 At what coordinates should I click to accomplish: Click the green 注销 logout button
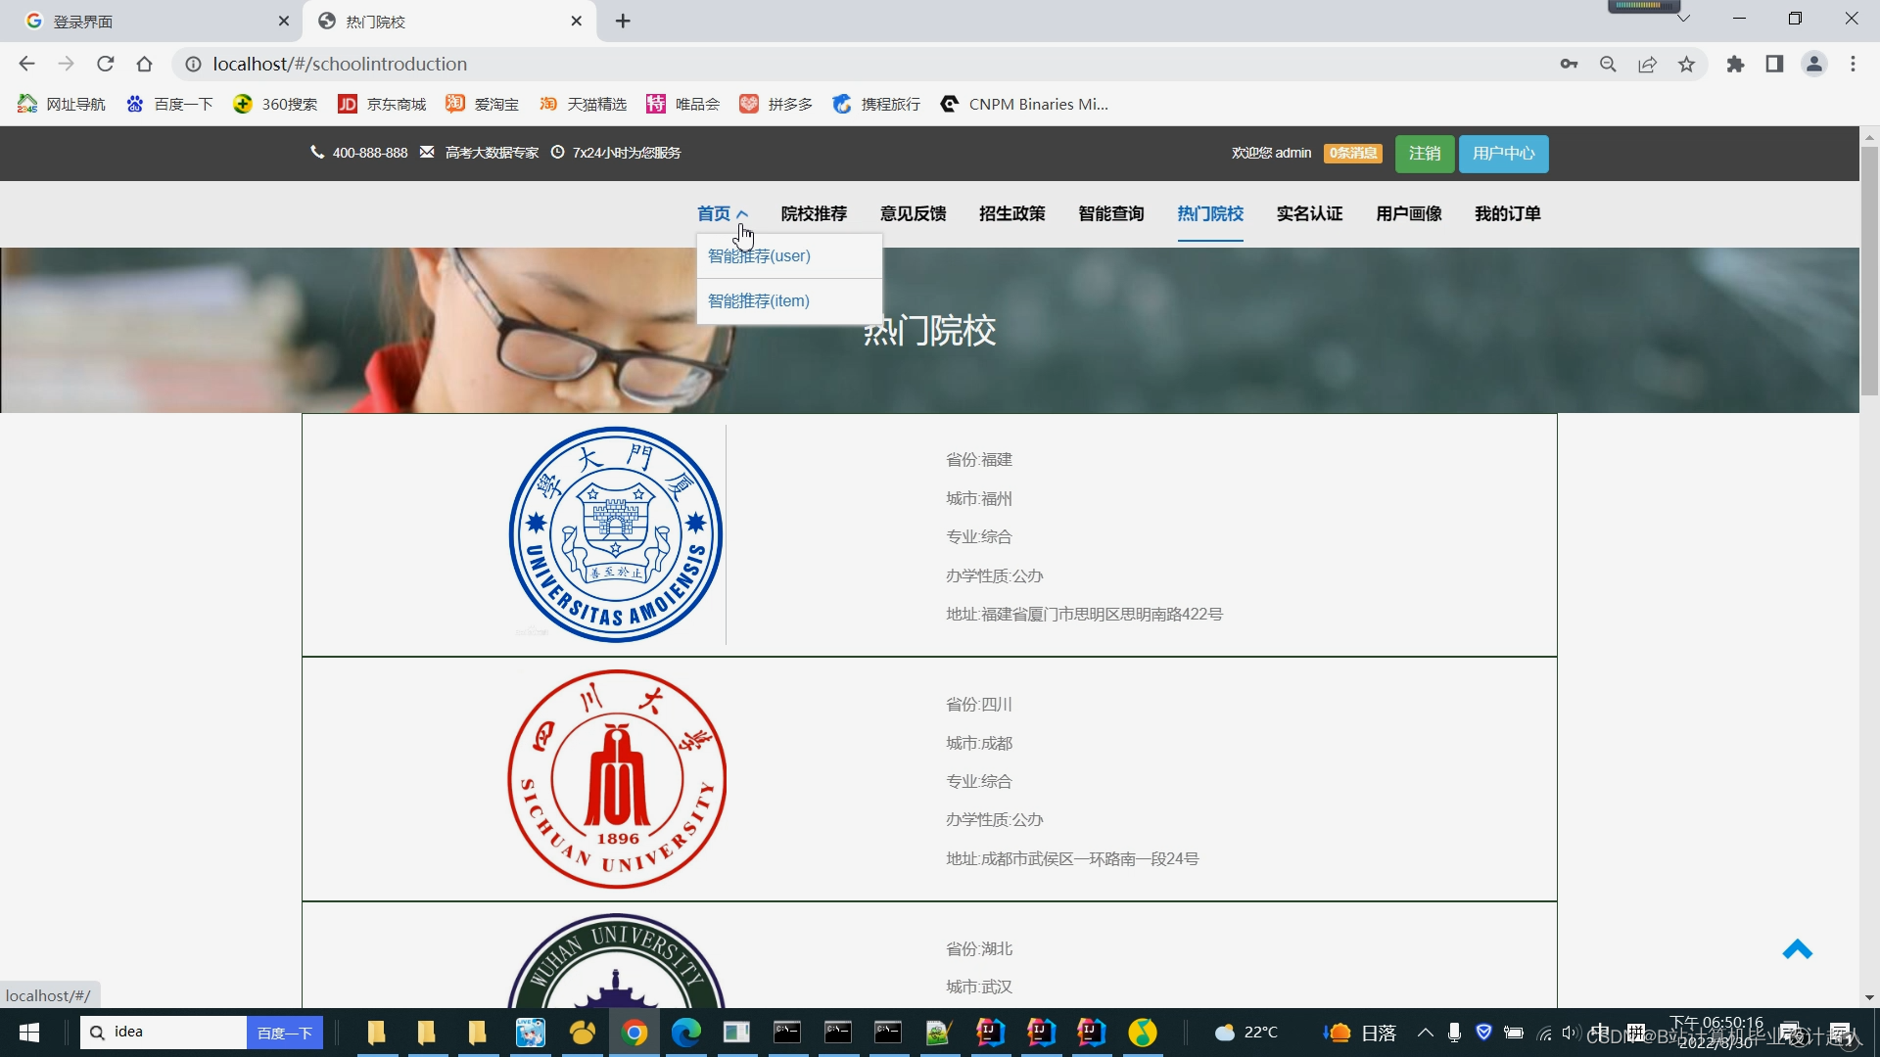(1424, 153)
